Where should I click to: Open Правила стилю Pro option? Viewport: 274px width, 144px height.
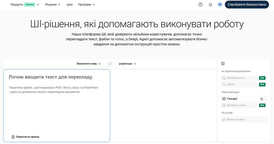[244, 105]
